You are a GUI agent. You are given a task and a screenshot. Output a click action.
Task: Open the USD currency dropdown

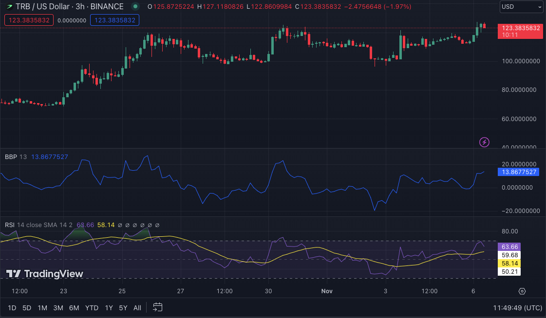click(x=522, y=7)
